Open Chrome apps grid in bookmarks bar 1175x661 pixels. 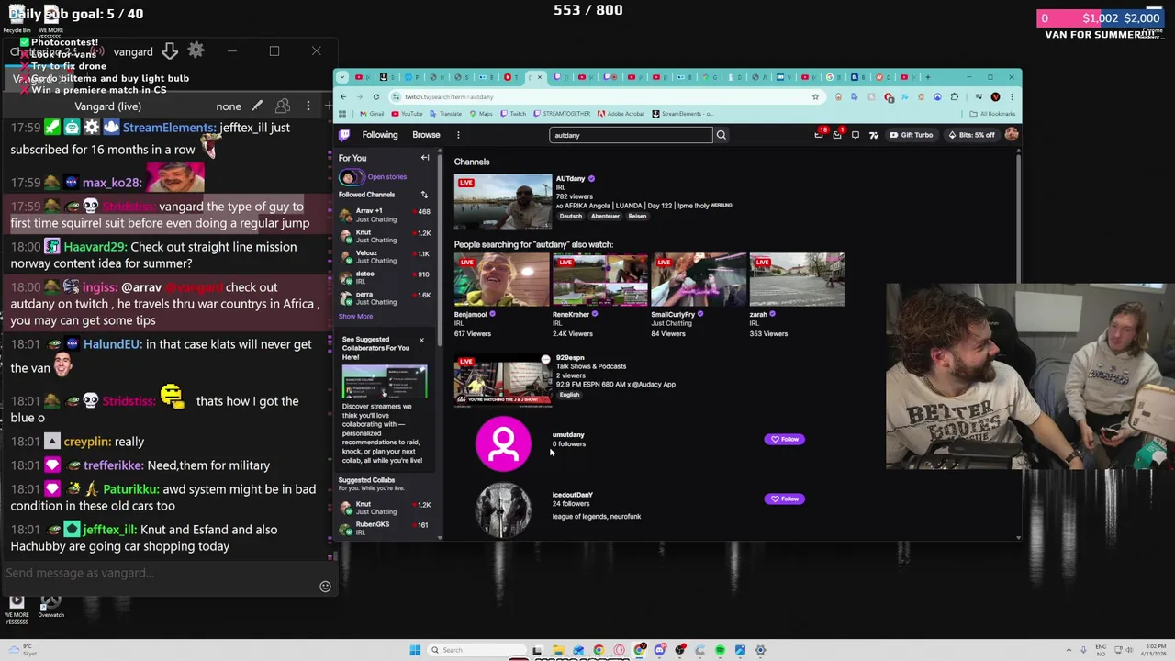[342, 114]
